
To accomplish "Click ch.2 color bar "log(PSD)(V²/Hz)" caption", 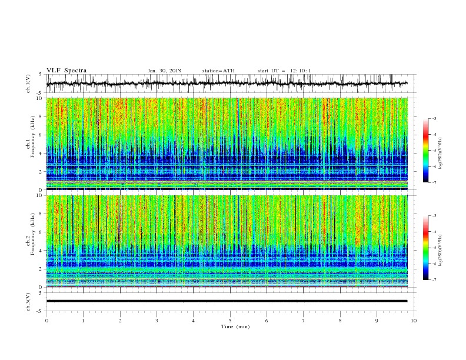I will coord(441,250).
